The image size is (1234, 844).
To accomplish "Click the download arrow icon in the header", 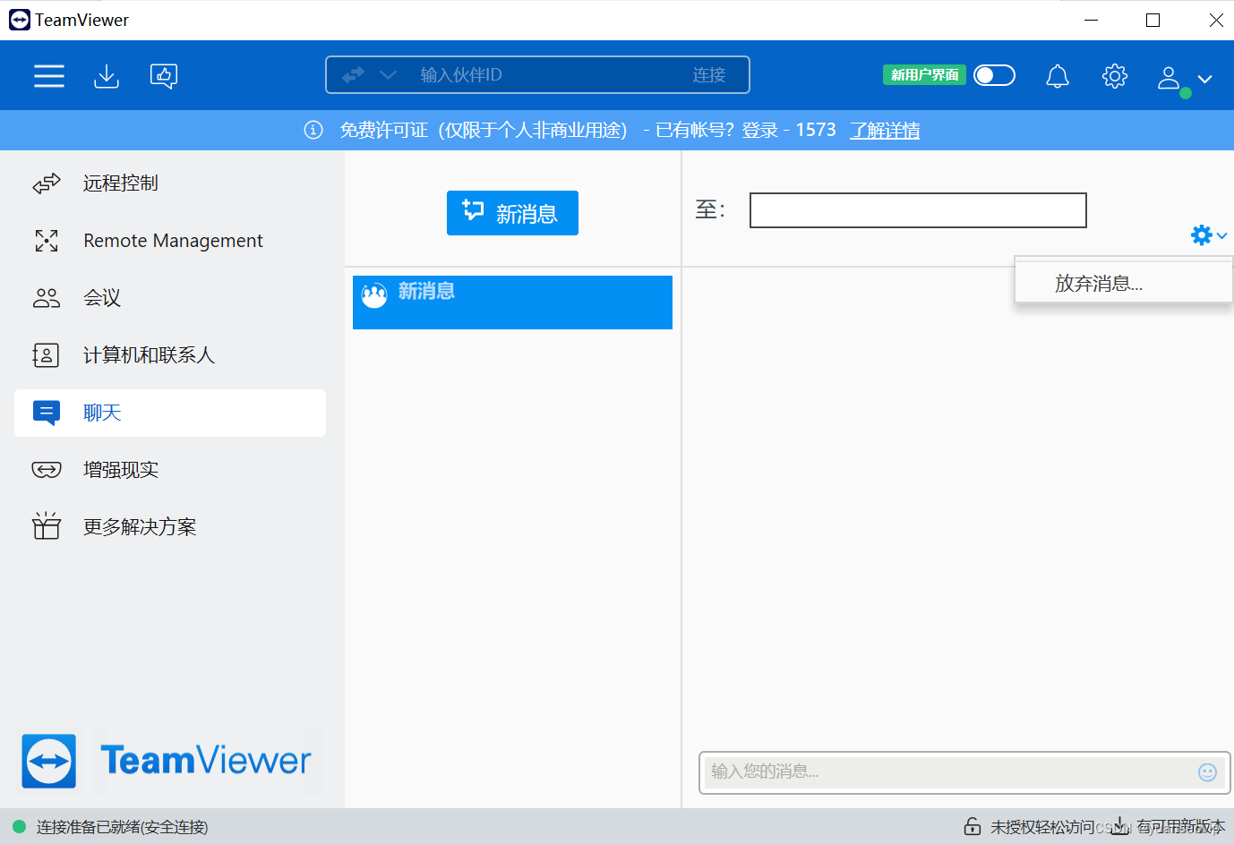I will pyautogui.click(x=107, y=76).
